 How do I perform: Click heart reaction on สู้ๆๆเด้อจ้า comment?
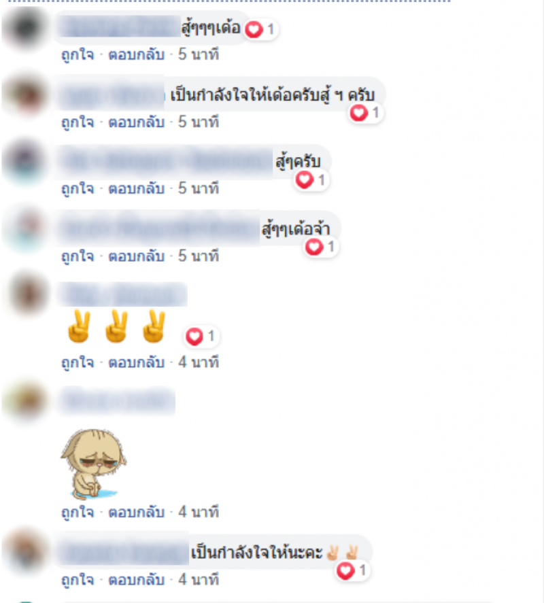[x=321, y=247]
